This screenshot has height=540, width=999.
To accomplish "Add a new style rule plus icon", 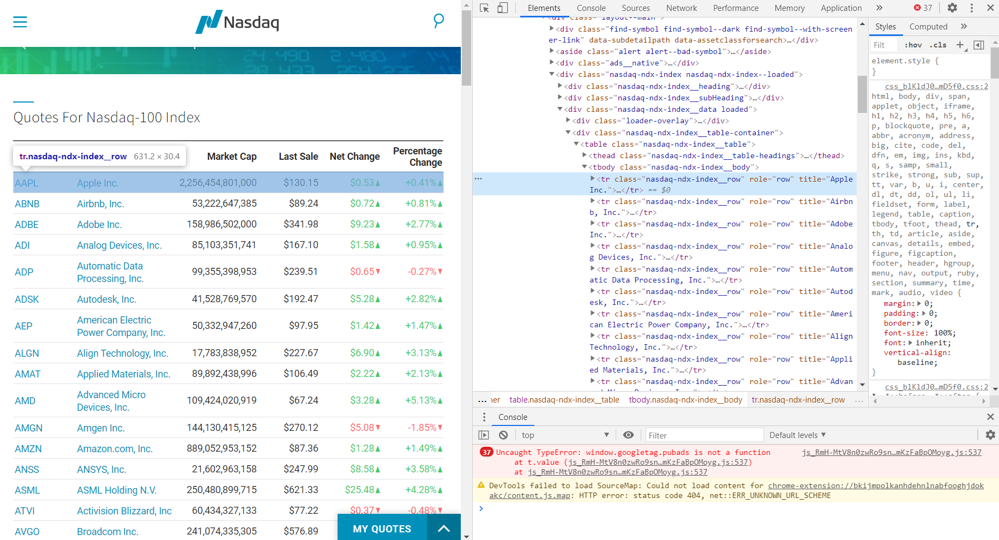I will (960, 45).
